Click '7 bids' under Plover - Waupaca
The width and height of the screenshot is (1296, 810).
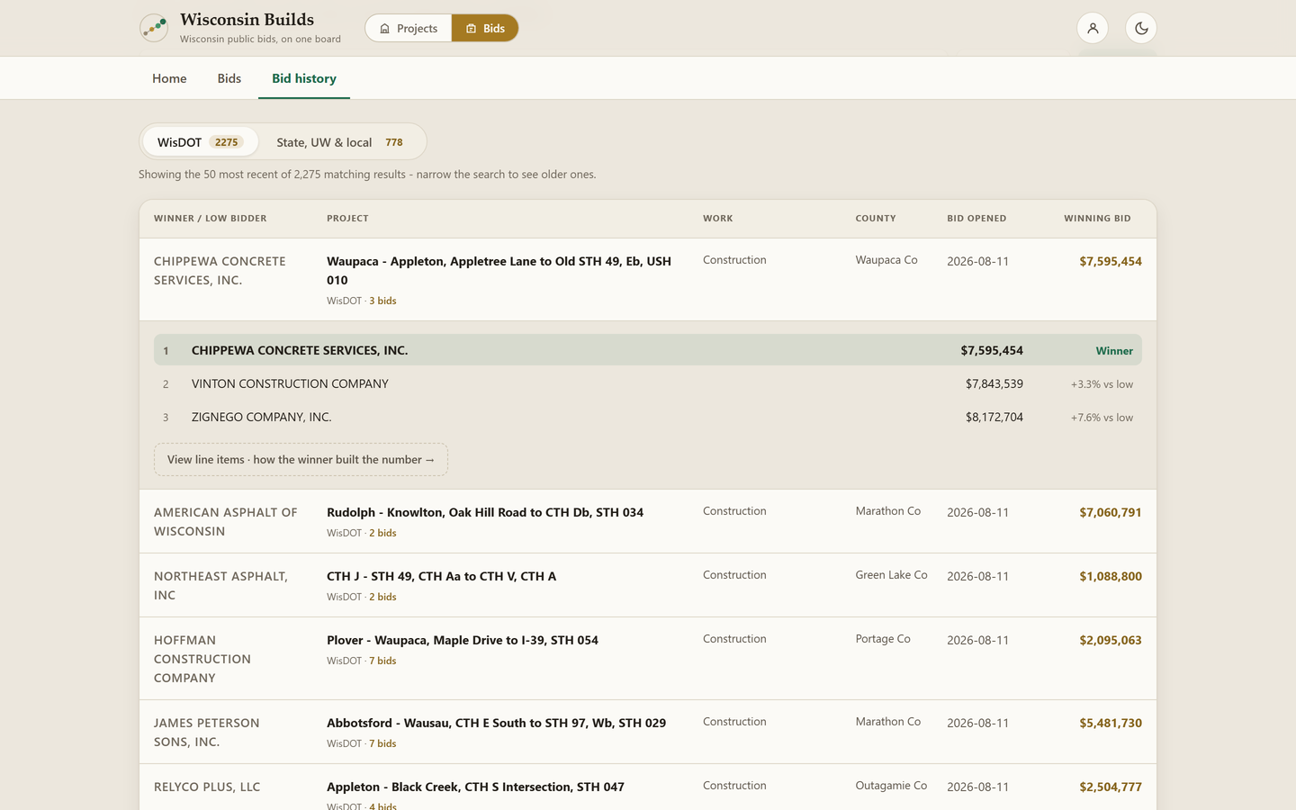click(x=382, y=661)
